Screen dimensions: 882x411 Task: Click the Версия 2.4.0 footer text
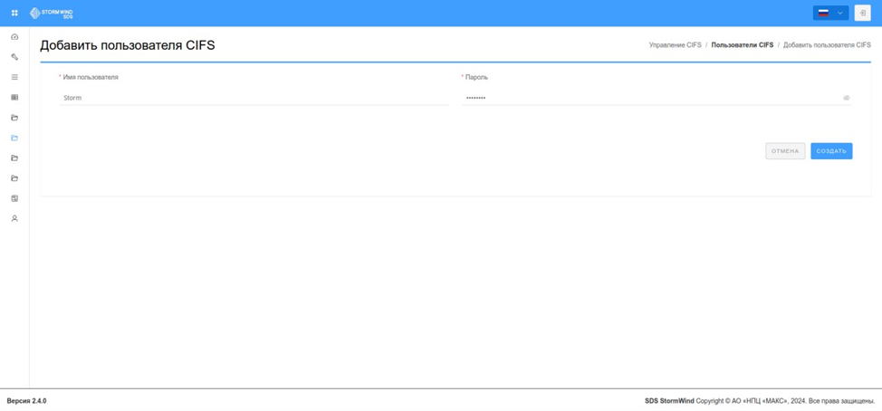[26, 401]
